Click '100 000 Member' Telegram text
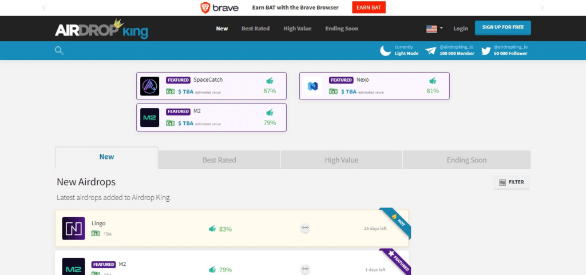Screen dimensions: 586x275 tap(457, 53)
